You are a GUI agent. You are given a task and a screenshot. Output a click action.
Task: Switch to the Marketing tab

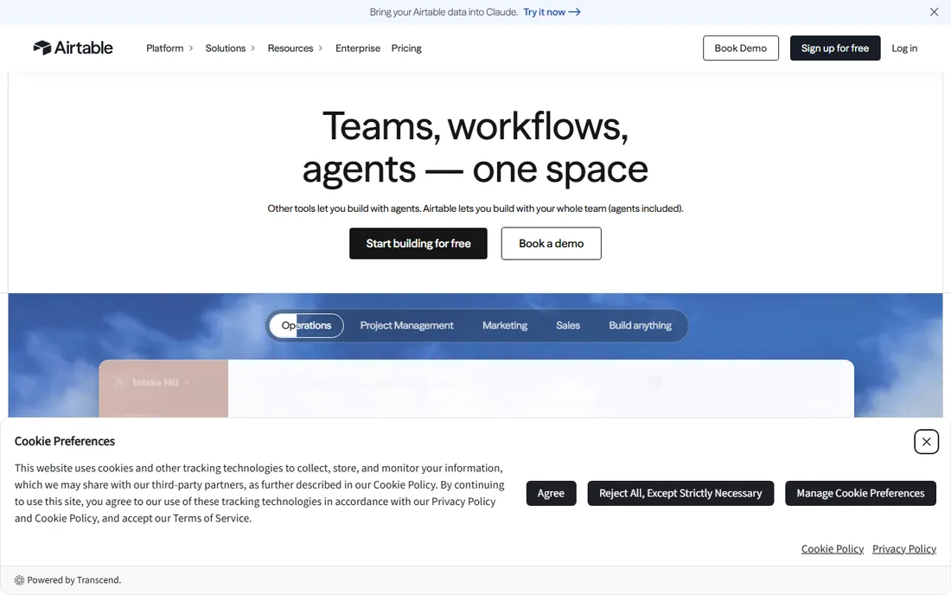click(x=505, y=326)
